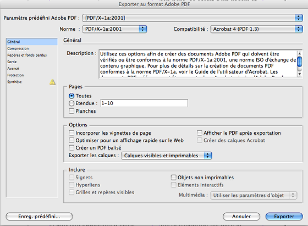Click the warning icon next to Synthèse
The image size is (308, 226).
(x=52, y=82)
